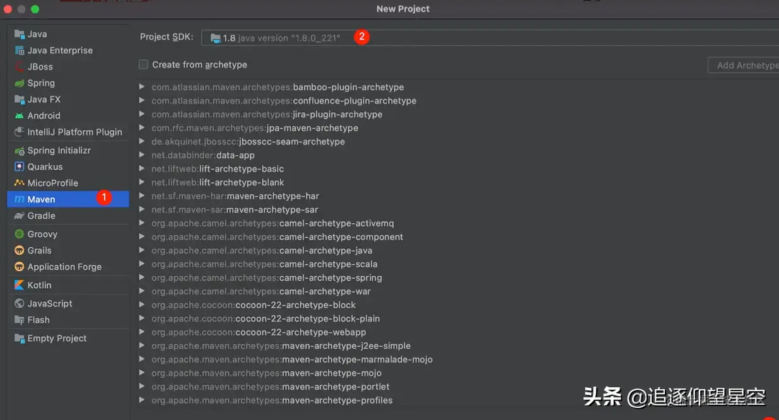
Task: Click the Kotlin icon
Action: pos(20,286)
